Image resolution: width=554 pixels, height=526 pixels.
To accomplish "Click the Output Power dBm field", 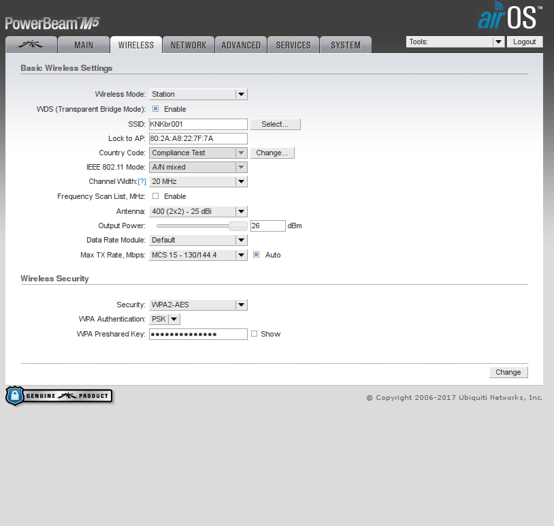I will pos(268,226).
